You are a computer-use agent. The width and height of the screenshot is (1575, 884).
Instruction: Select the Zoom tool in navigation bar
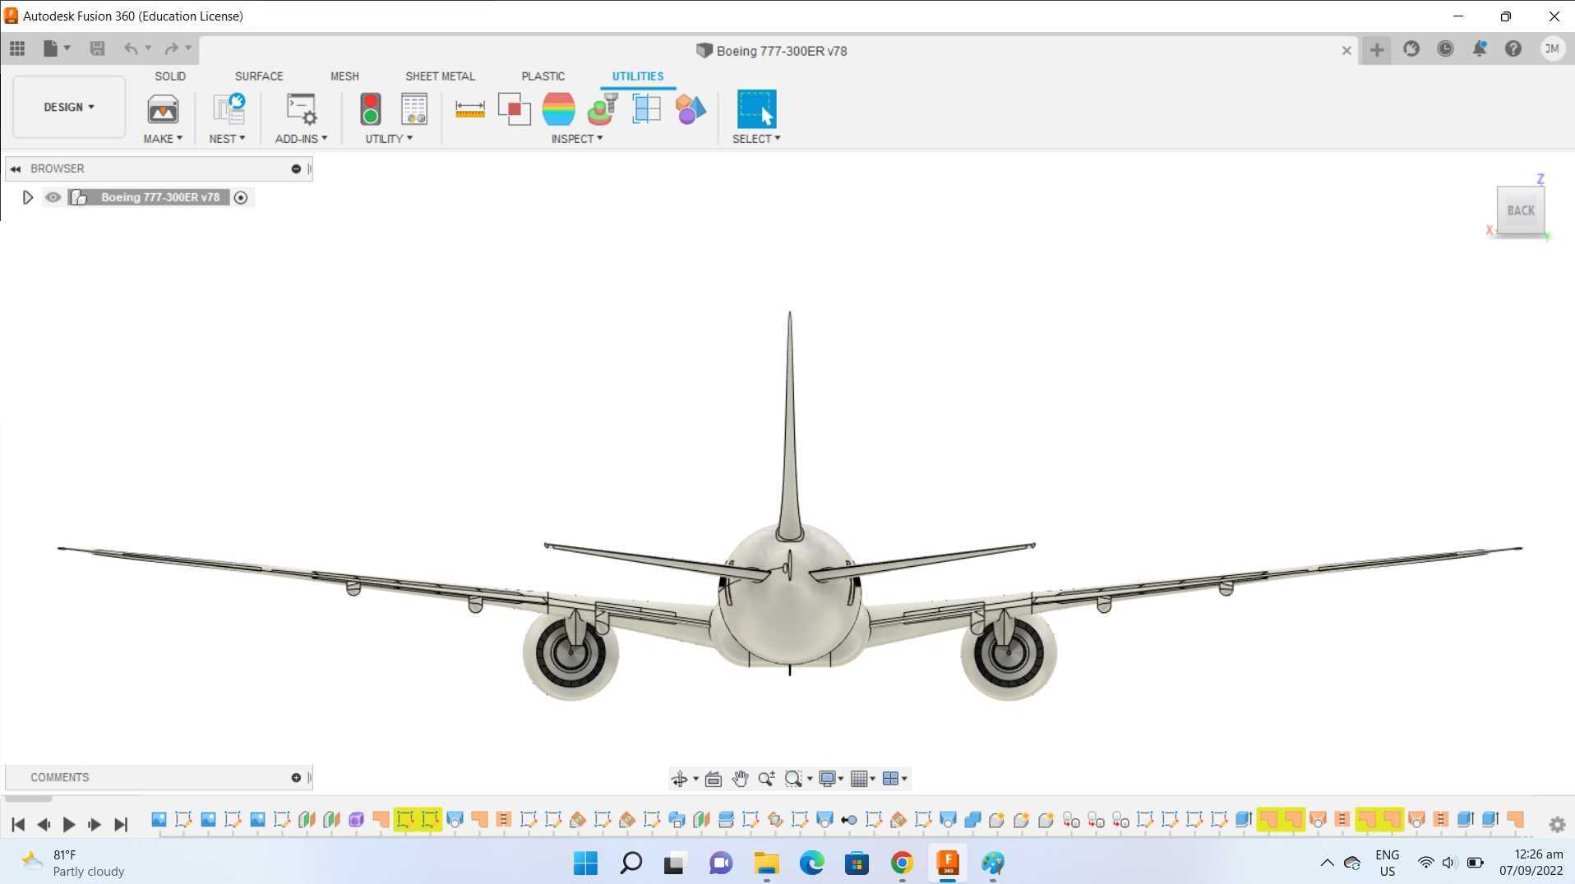[x=766, y=779]
